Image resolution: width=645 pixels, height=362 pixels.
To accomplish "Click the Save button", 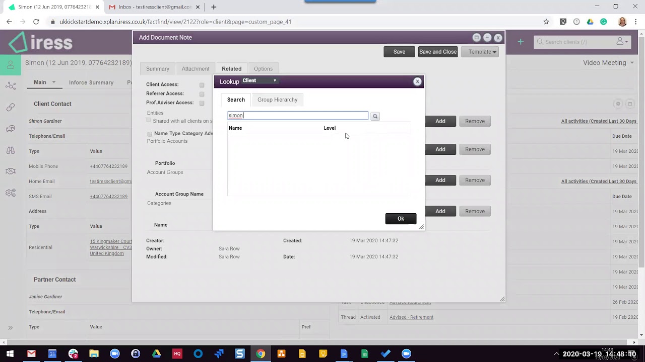I will (399, 52).
